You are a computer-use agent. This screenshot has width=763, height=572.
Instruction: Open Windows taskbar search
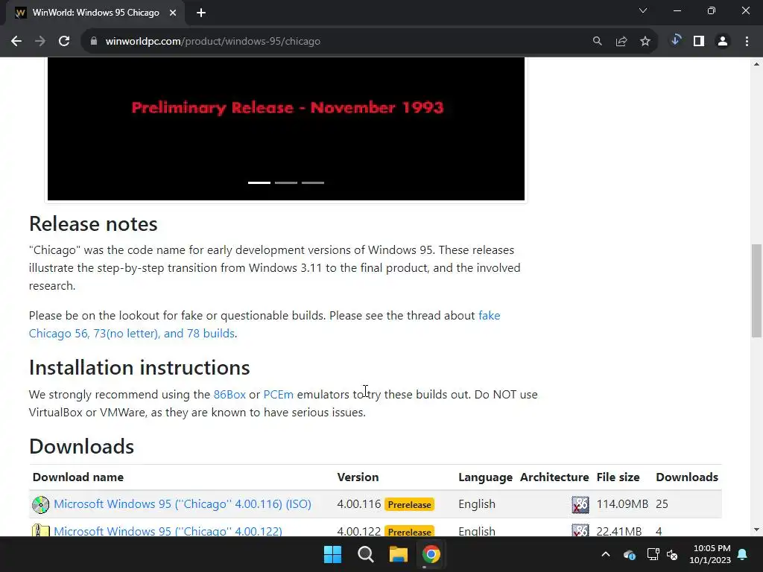[x=365, y=554]
